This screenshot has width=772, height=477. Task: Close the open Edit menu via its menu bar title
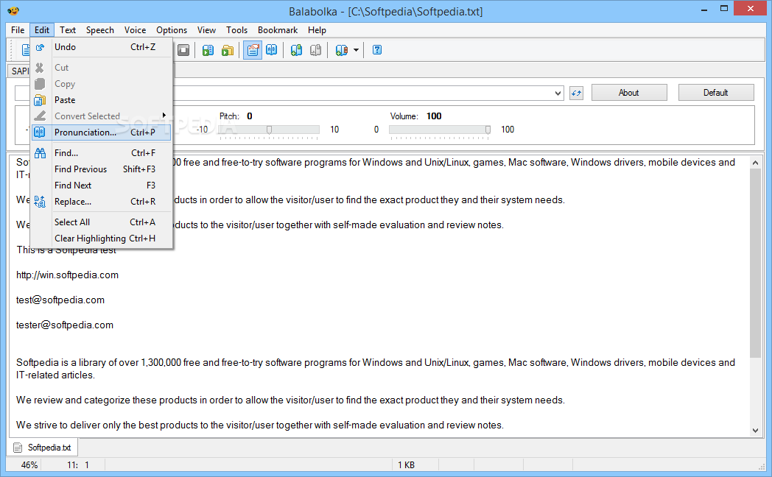[x=42, y=30]
